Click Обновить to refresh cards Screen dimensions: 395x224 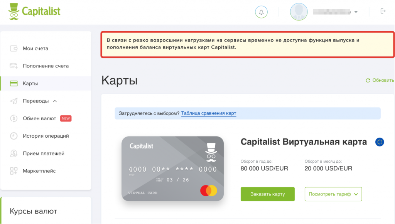coord(380,80)
